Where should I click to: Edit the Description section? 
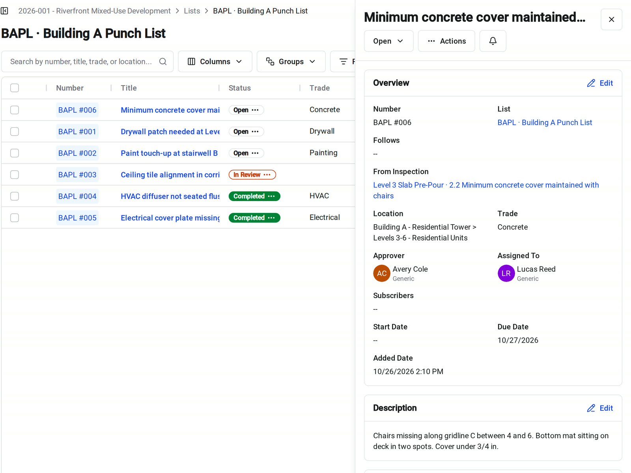[600, 408]
